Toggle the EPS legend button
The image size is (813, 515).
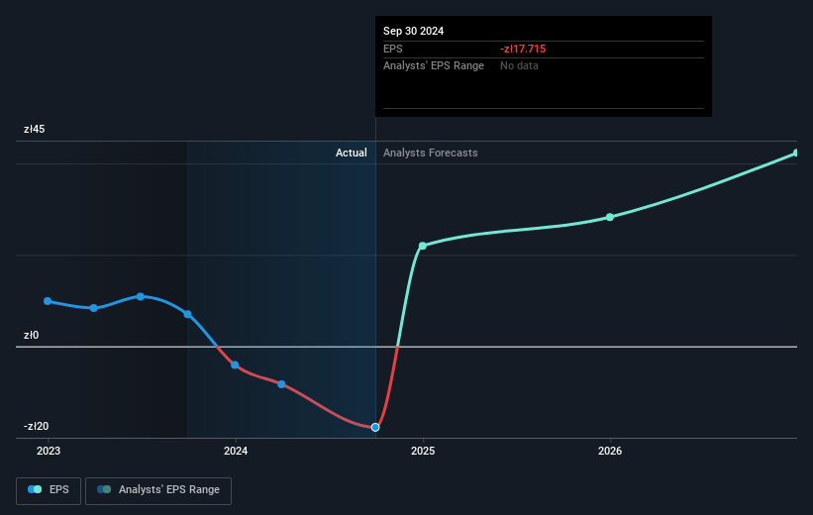point(49,490)
